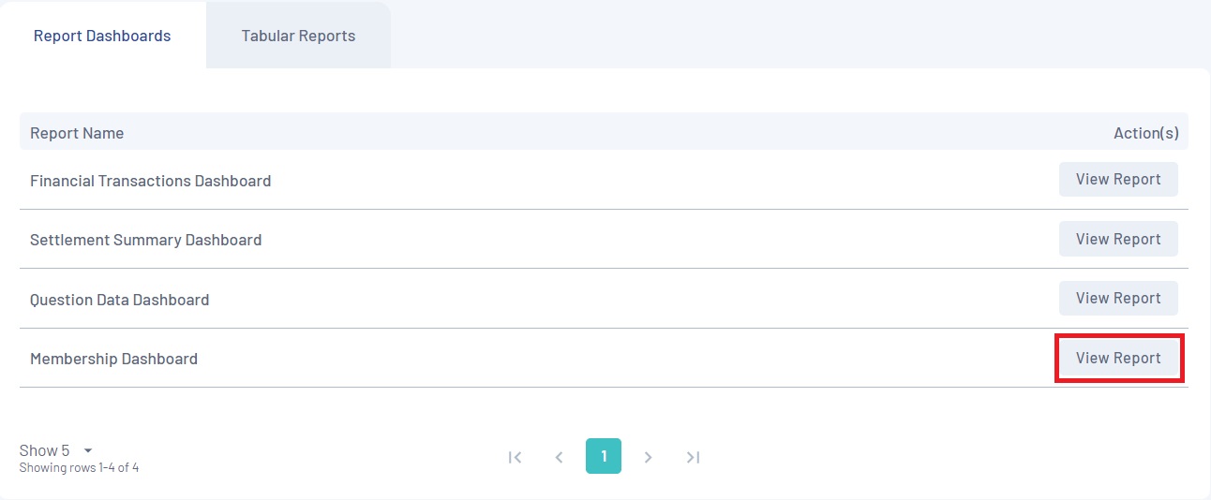Image resolution: width=1211 pixels, height=500 pixels.
Task: Open View Report for Settlement Summary Dashboard
Action: tap(1118, 239)
